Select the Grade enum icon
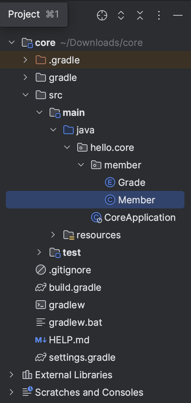This screenshot has height=403, width=191. [x=110, y=183]
